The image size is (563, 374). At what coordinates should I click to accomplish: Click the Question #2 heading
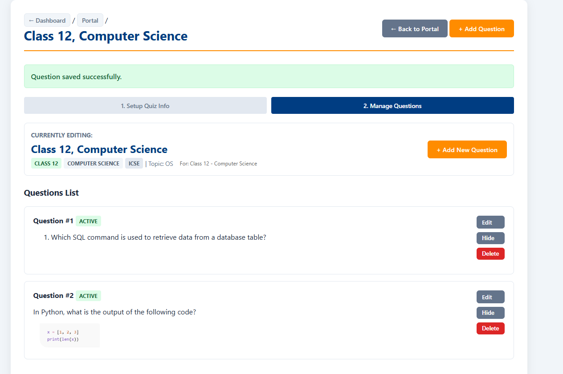(x=53, y=296)
